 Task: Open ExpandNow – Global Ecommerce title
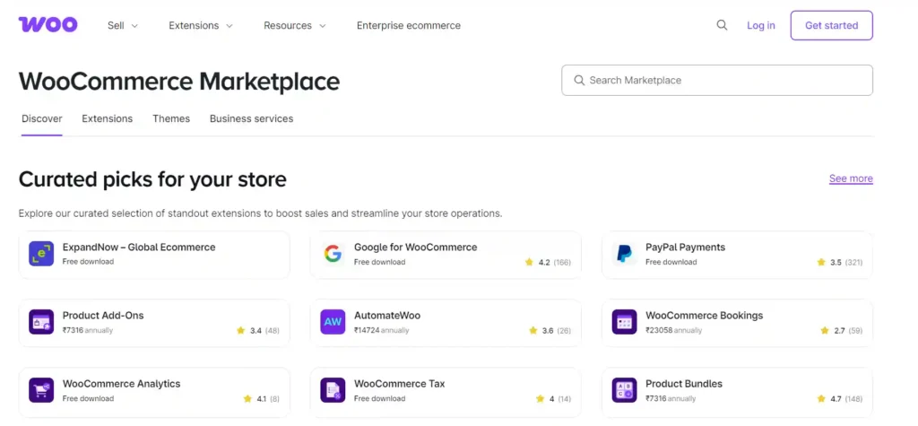[x=139, y=248]
